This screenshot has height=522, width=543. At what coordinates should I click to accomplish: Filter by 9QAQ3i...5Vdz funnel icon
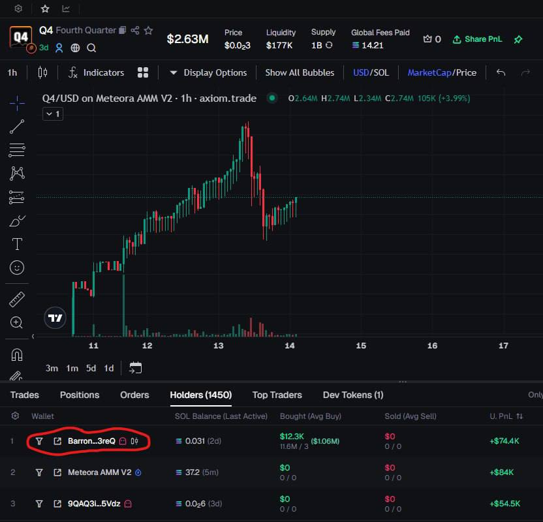(39, 504)
